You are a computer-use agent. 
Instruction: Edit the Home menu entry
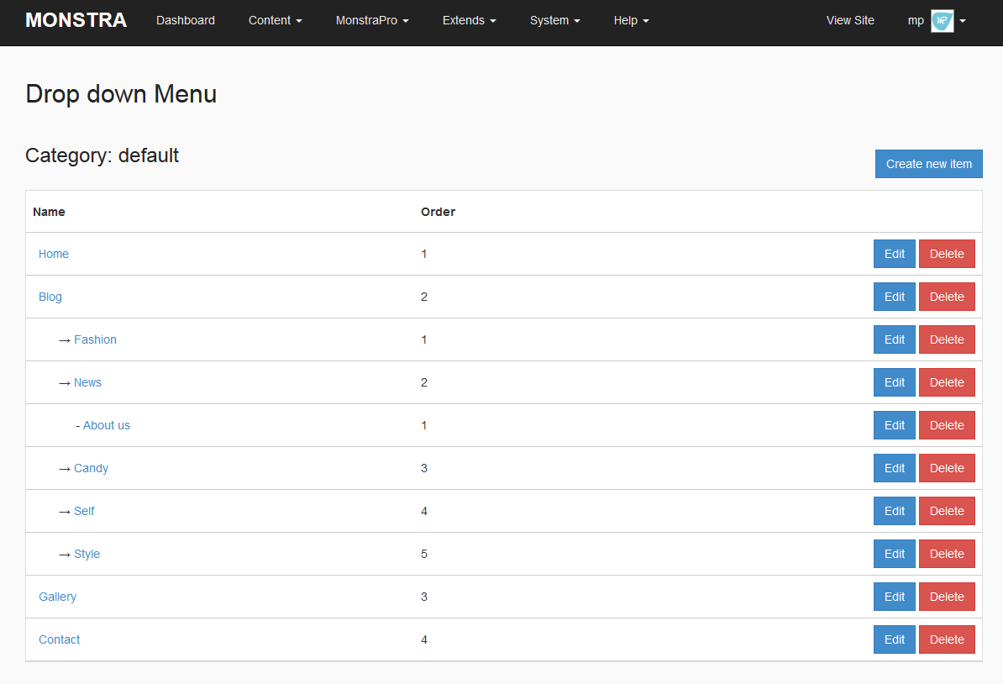tap(894, 253)
